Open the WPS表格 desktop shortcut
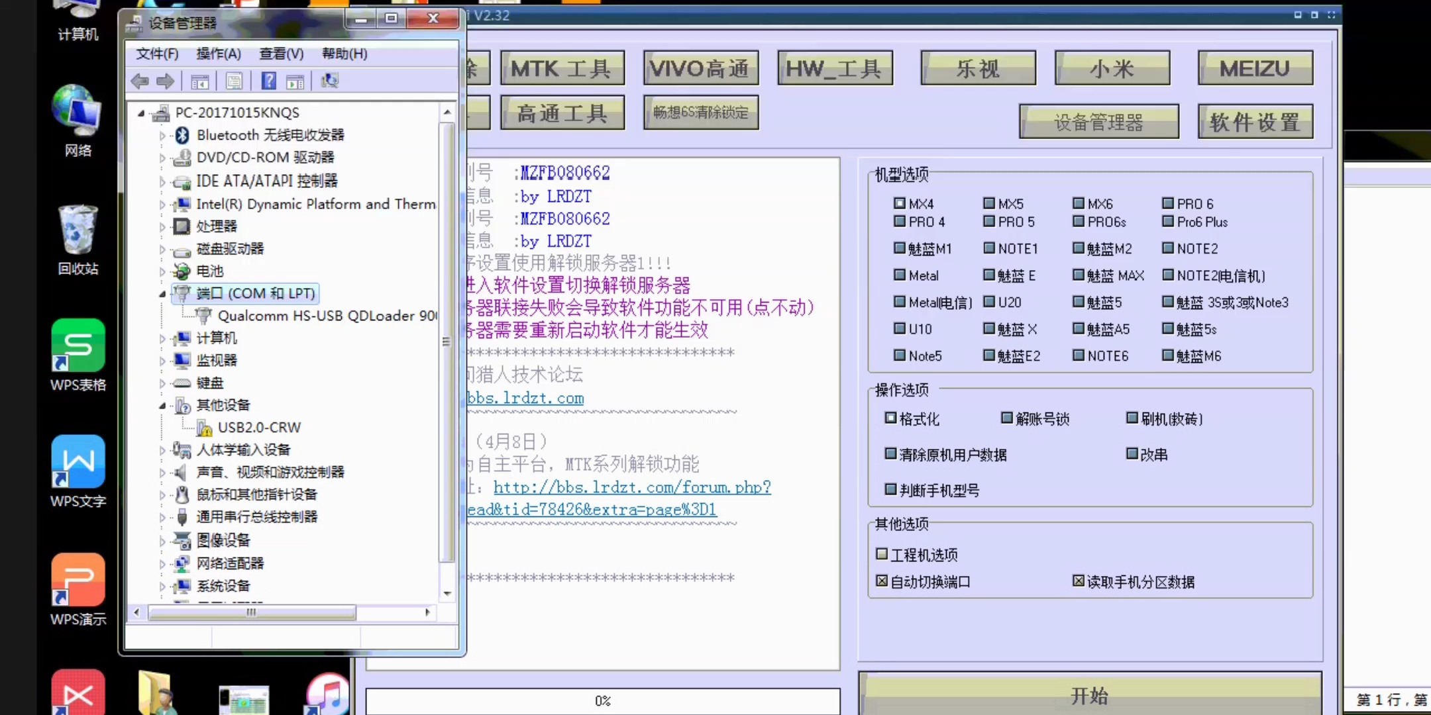Screen dimensions: 1431x715 coord(78,356)
